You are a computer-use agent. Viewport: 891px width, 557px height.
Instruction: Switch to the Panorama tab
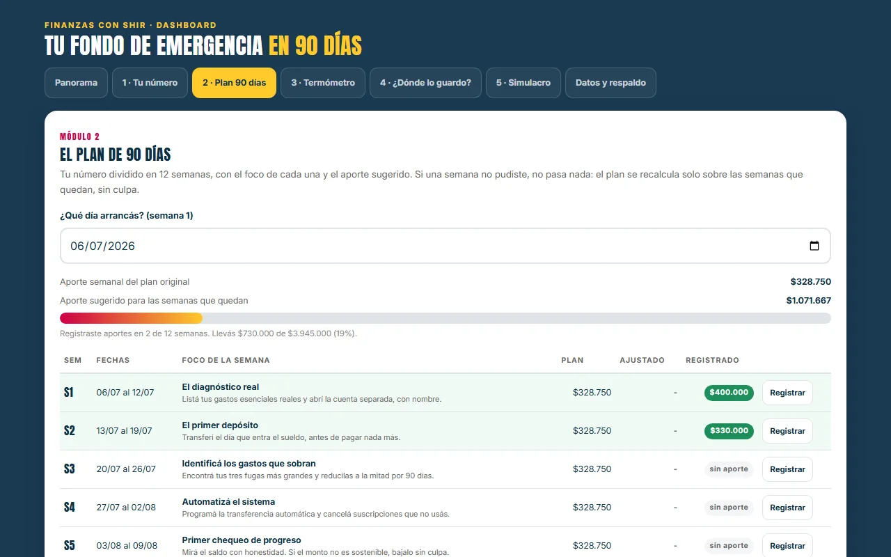pyautogui.click(x=76, y=83)
